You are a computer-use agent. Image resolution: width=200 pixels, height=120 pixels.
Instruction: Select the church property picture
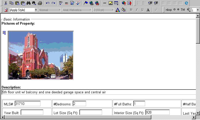pyautogui.click(x=41, y=55)
